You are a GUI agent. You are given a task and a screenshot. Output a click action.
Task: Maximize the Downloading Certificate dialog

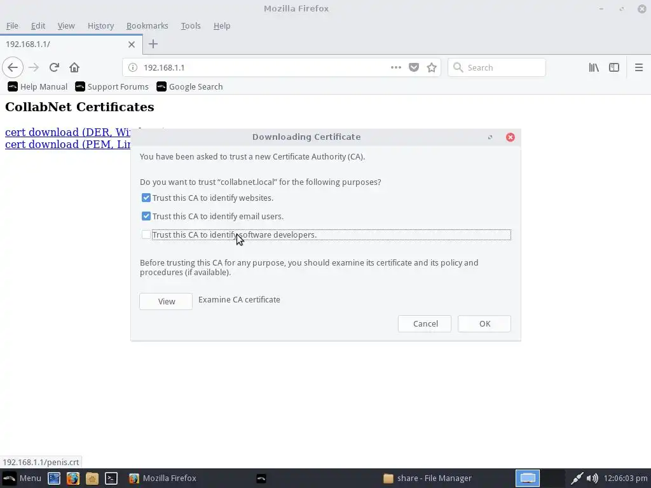pos(490,137)
